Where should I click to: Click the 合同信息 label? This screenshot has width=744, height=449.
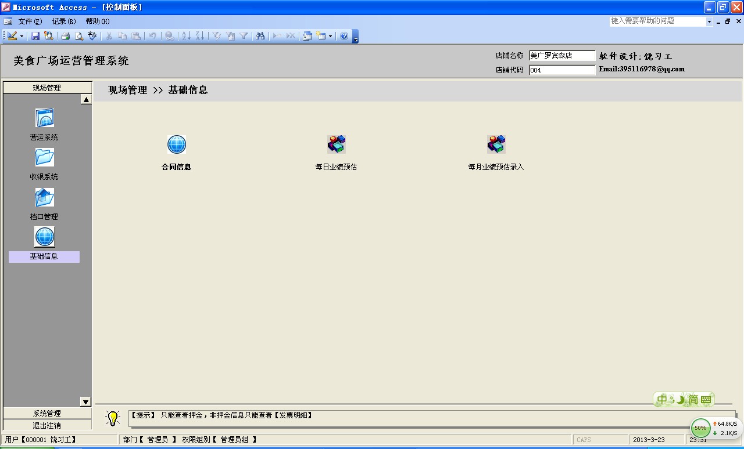point(176,167)
